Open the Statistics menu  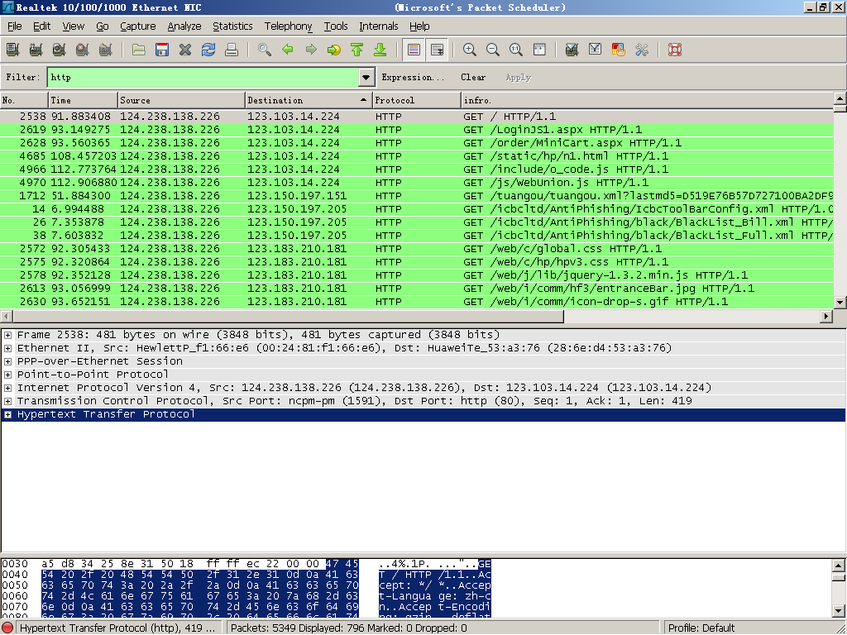232,26
